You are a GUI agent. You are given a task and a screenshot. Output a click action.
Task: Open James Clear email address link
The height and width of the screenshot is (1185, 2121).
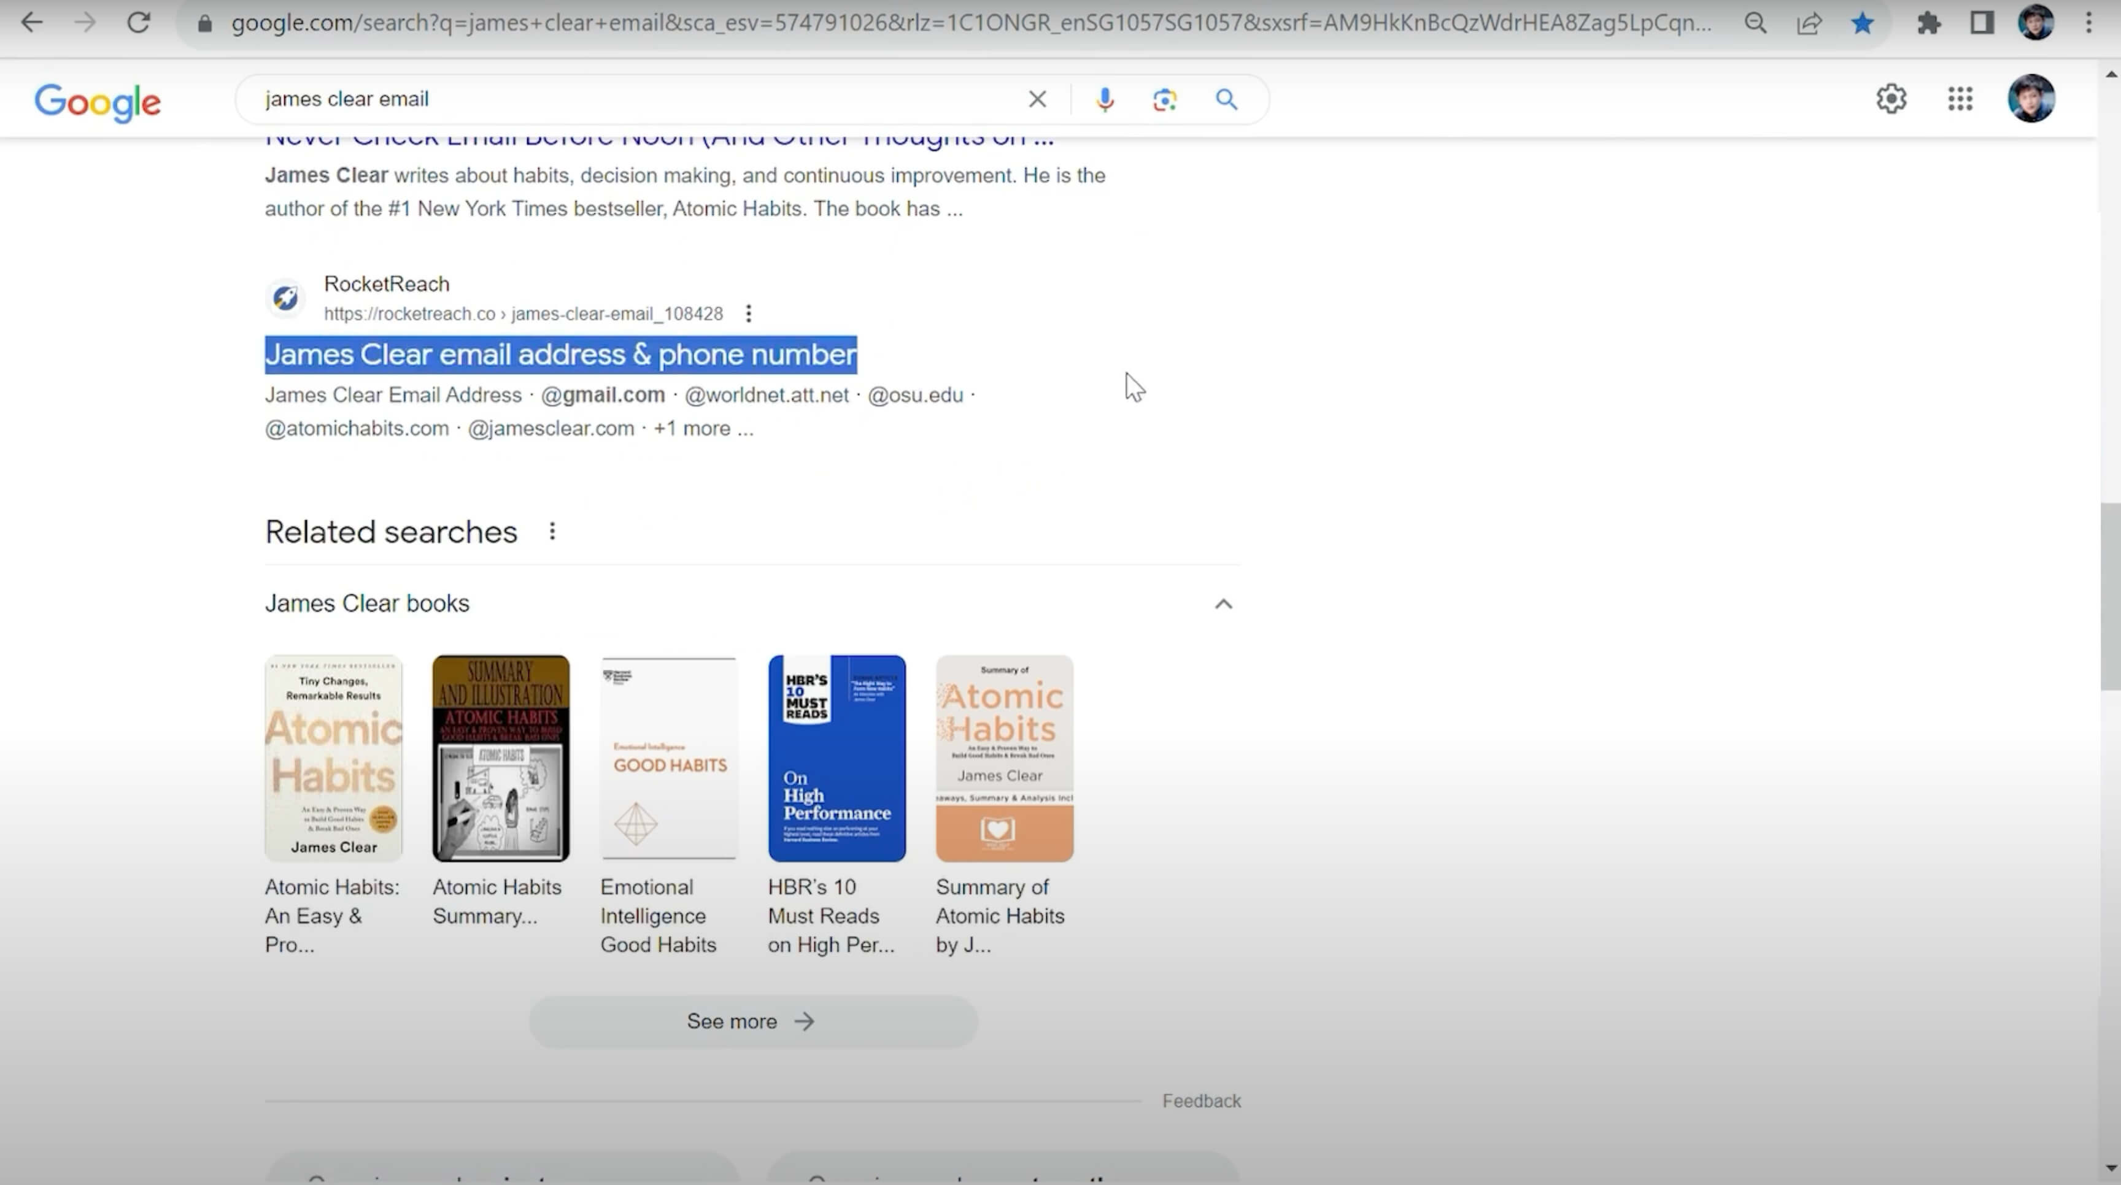click(x=560, y=355)
